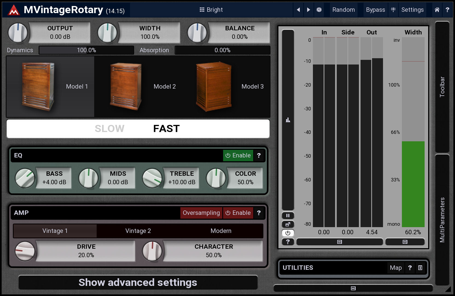Click the Dynamics slider bar

pyautogui.click(x=87, y=50)
